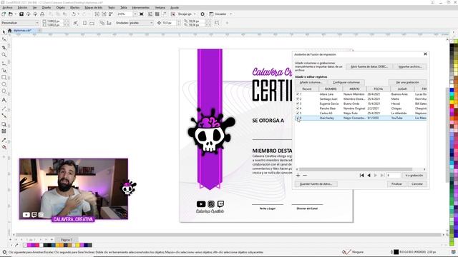Screen dimensions: 458x257
Task: Click the Importar archivo button
Action: pyautogui.click(x=410, y=66)
